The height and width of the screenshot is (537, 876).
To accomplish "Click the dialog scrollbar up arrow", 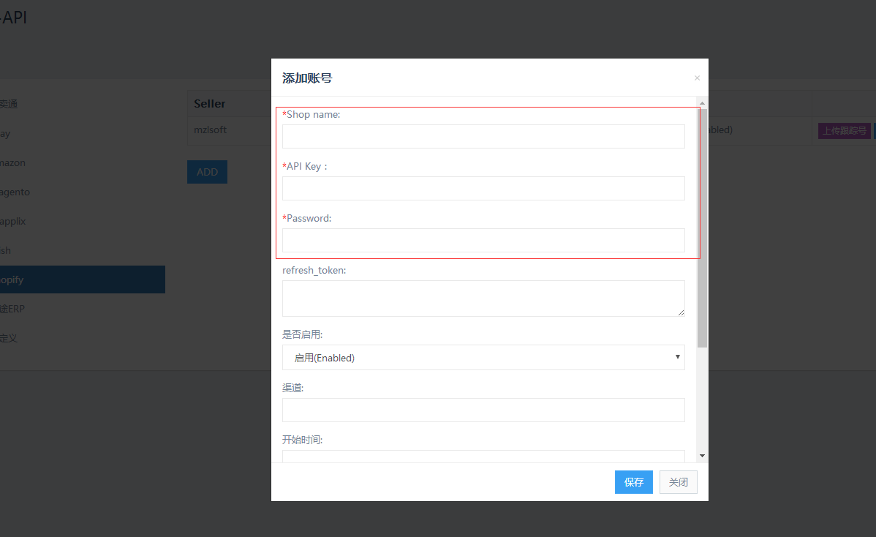I will tap(702, 103).
